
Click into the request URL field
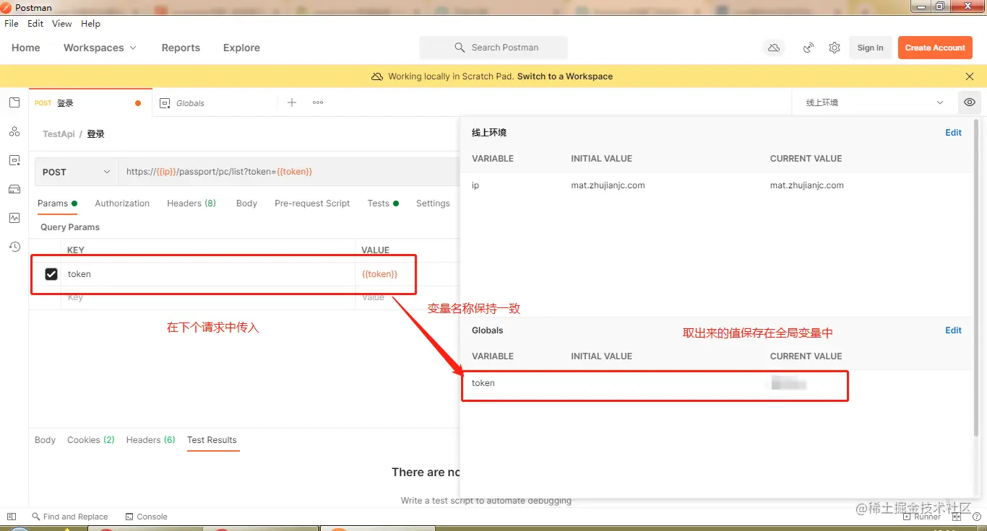(289, 172)
